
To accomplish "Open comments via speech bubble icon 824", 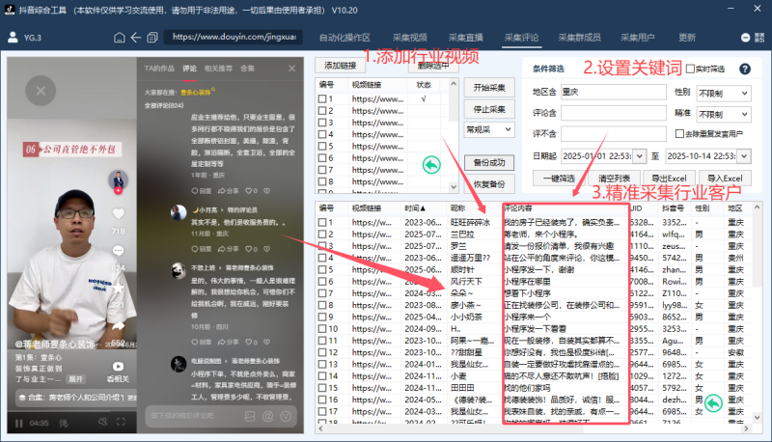I will click(118, 251).
